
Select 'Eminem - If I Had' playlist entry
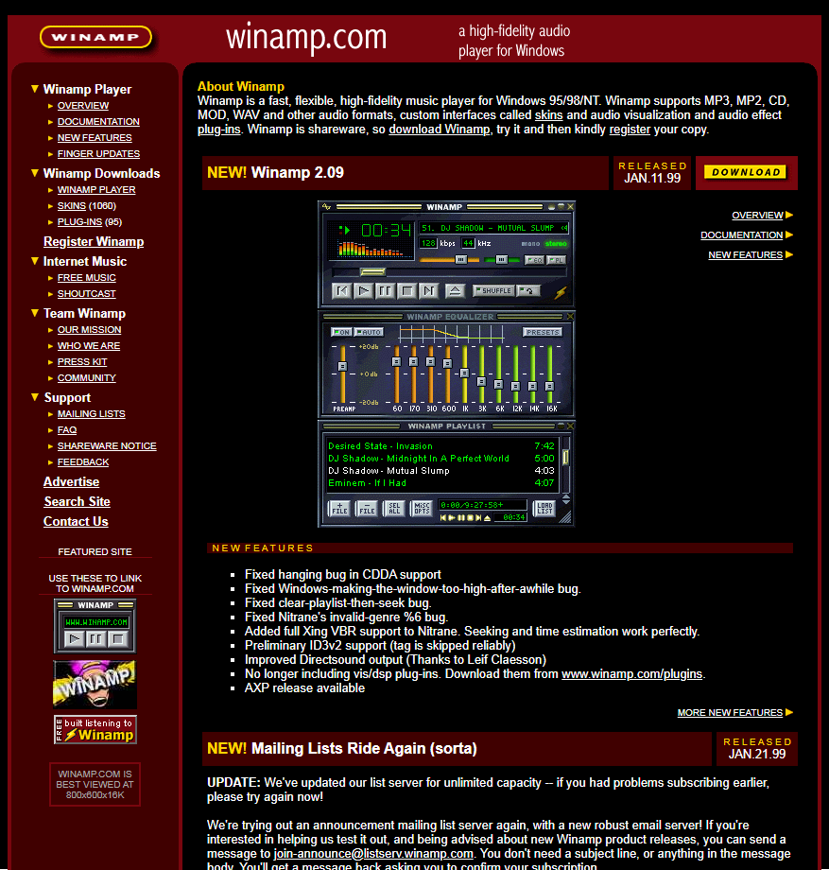click(440, 482)
